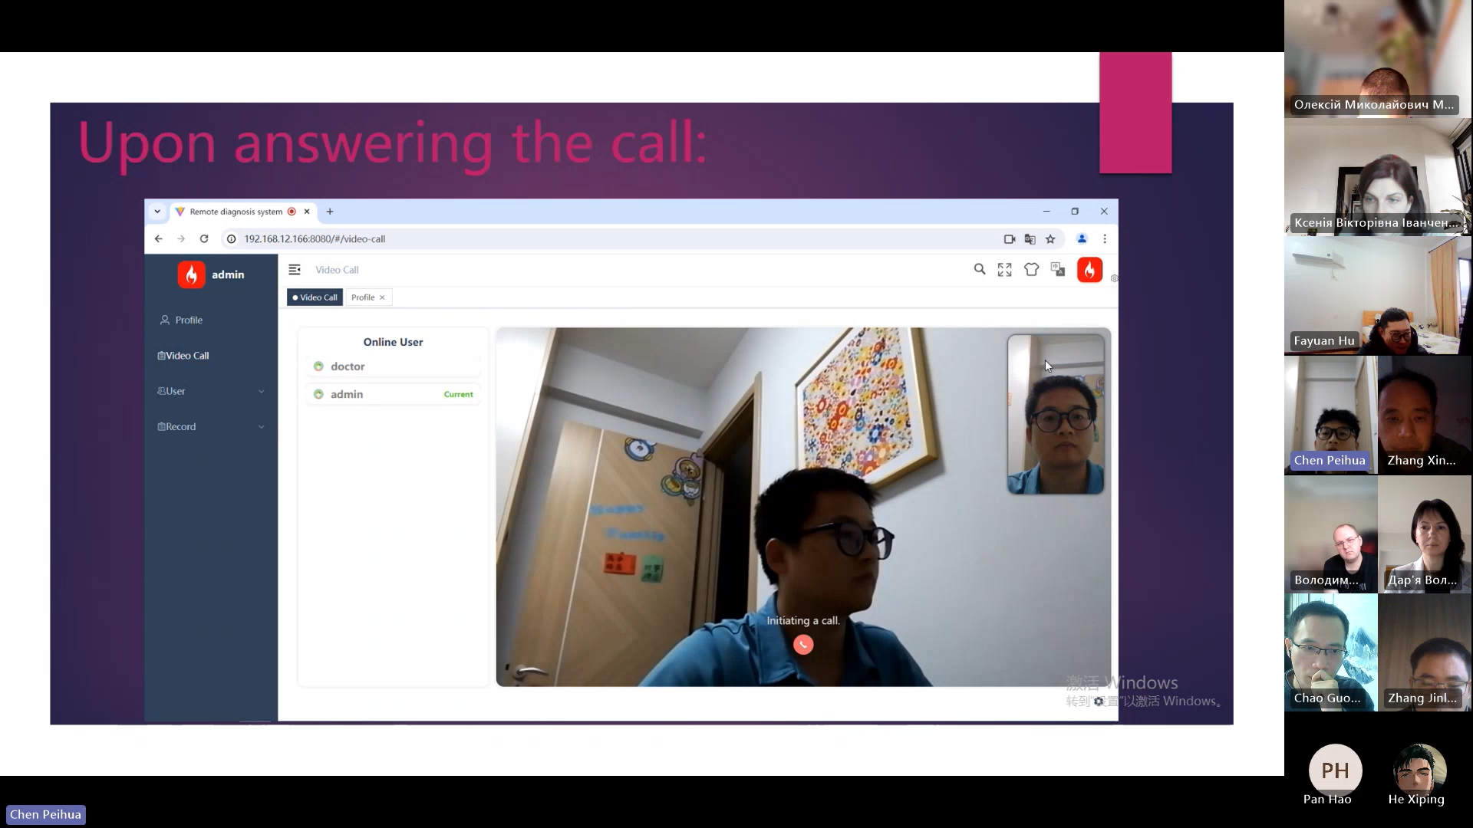The image size is (1473, 828).
Task: Open the red flame avatar menu
Action: pyautogui.click(x=1089, y=270)
